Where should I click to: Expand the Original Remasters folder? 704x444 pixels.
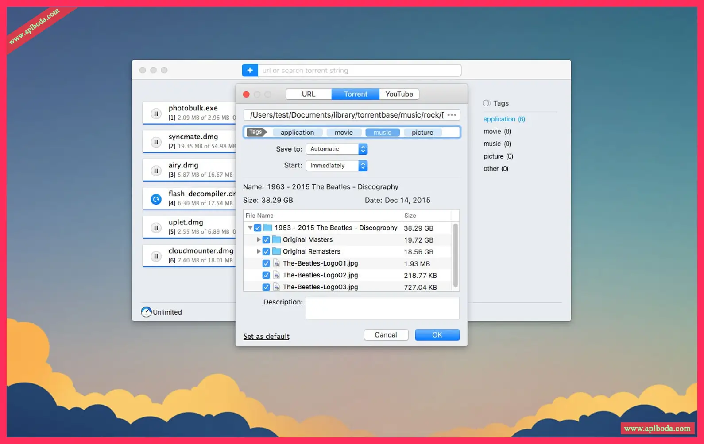point(259,251)
